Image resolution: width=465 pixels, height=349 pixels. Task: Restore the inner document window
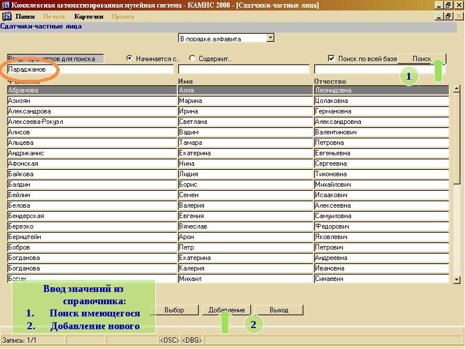tap(448, 16)
